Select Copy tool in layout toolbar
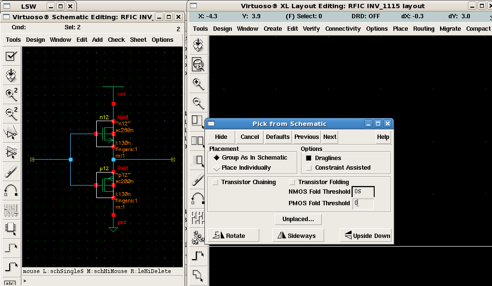492x286 pixels. (x=198, y=140)
